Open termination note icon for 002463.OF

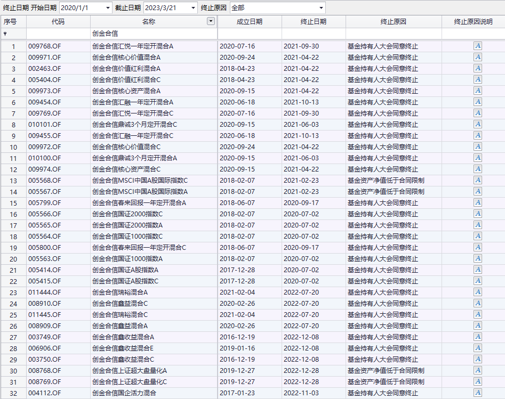[x=478, y=69]
